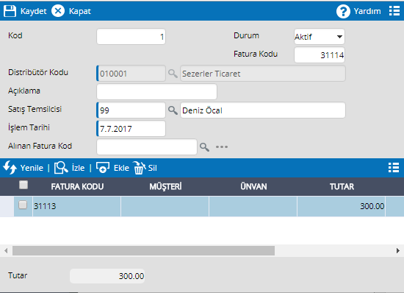404x293 pixels.
Task: Search Alınan Fatura Kod with magnifier icon
Action: pyautogui.click(x=205, y=147)
